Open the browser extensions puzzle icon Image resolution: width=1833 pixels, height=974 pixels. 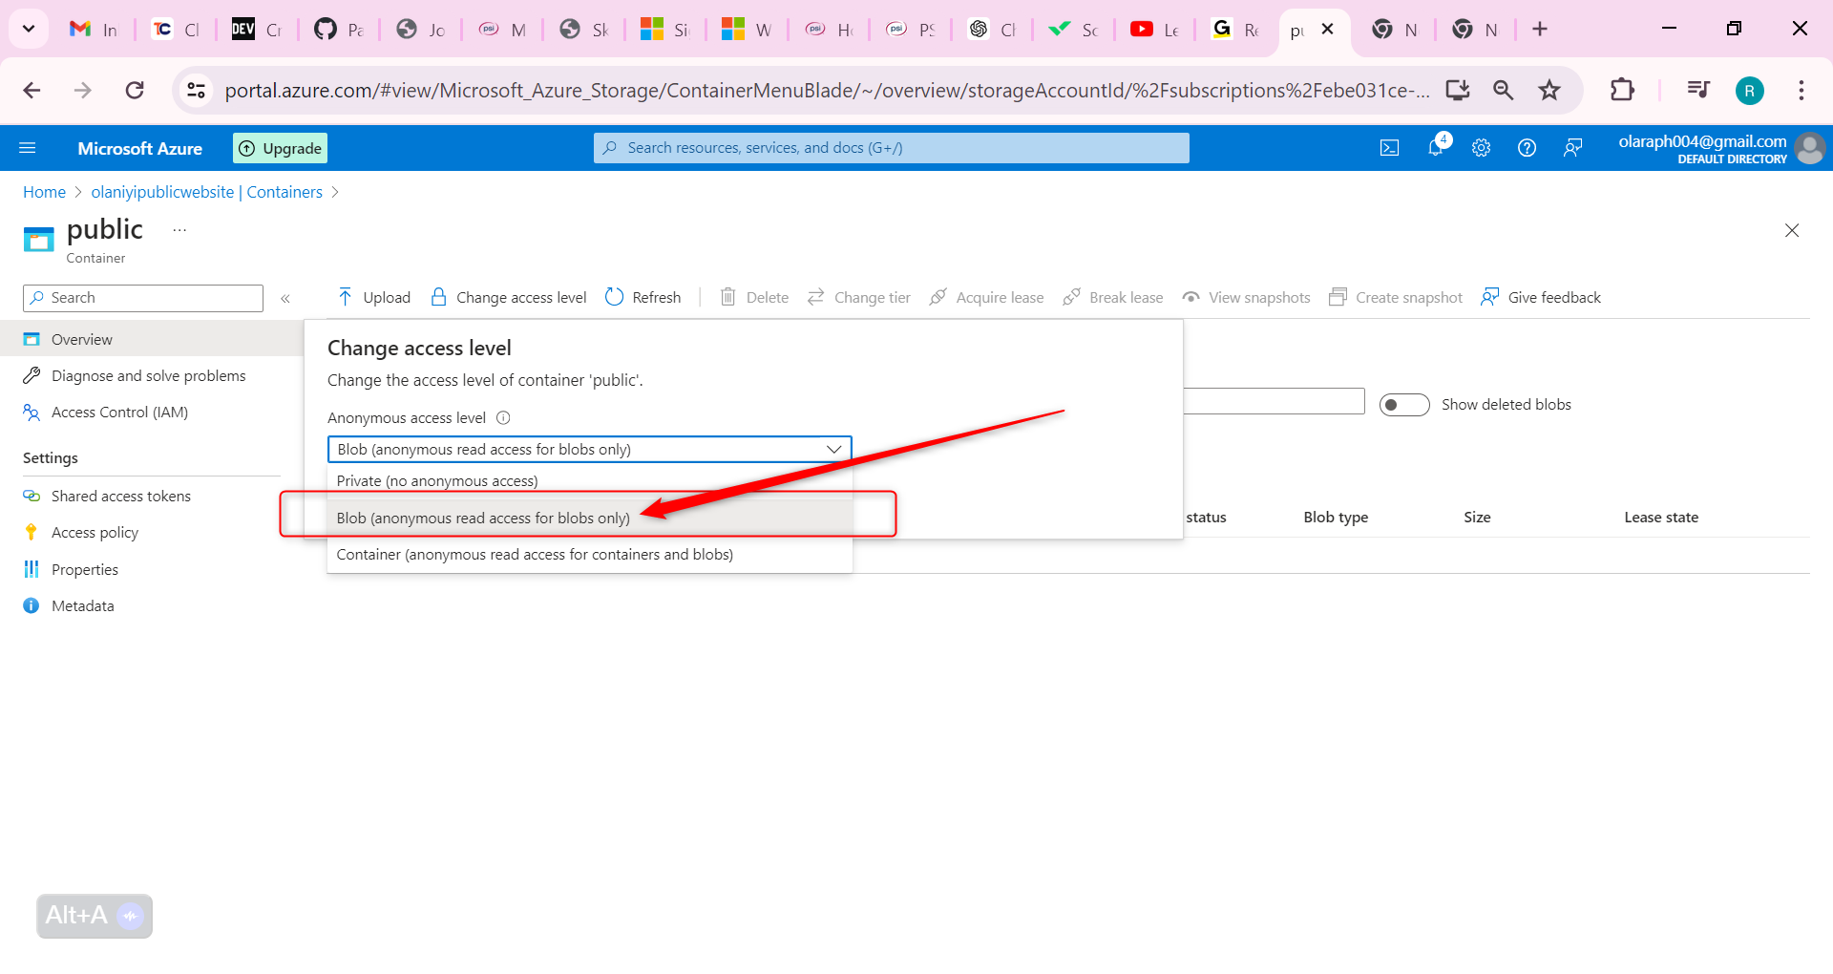click(x=1622, y=91)
